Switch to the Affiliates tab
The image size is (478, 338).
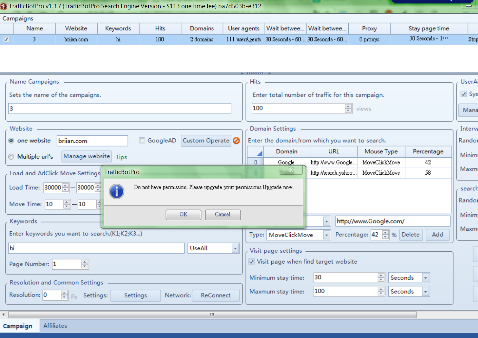(55, 326)
